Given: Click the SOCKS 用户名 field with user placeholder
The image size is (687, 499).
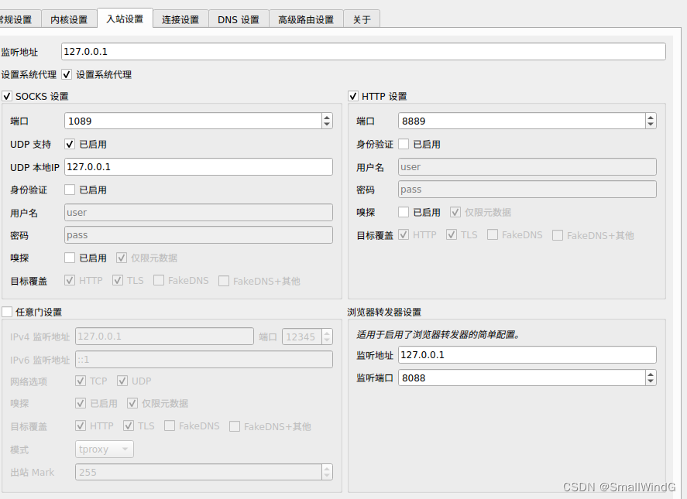Looking at the screenshot, I should [198, 212].
